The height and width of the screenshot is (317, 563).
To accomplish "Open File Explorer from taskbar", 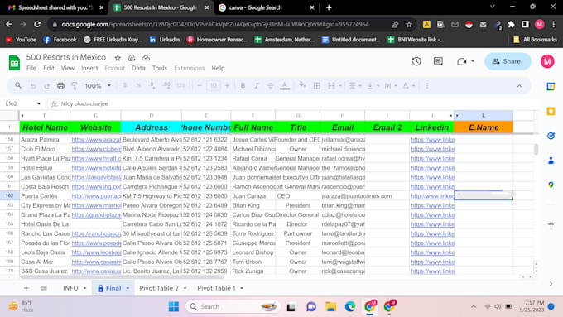I will [x=330, y=306].
